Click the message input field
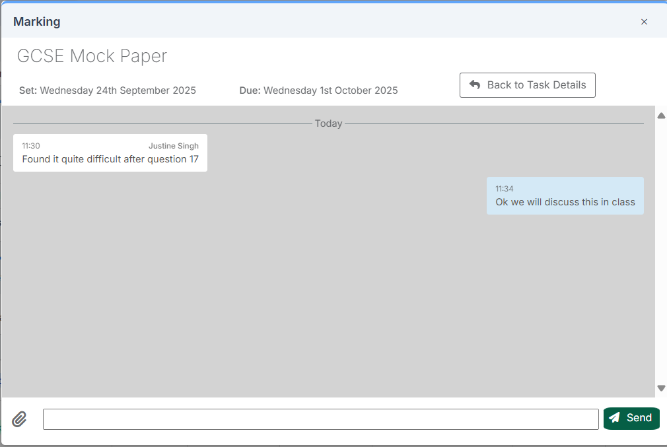667x447 pixels. click(321, 419)
